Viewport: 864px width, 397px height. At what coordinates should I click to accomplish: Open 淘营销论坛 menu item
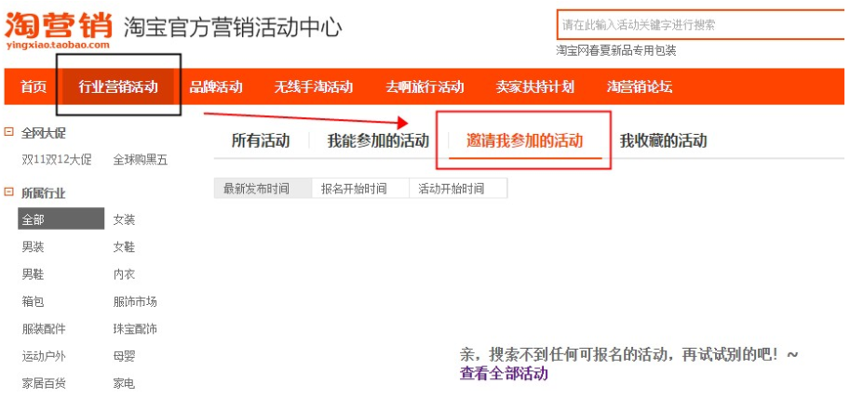(x=640, y=87)
